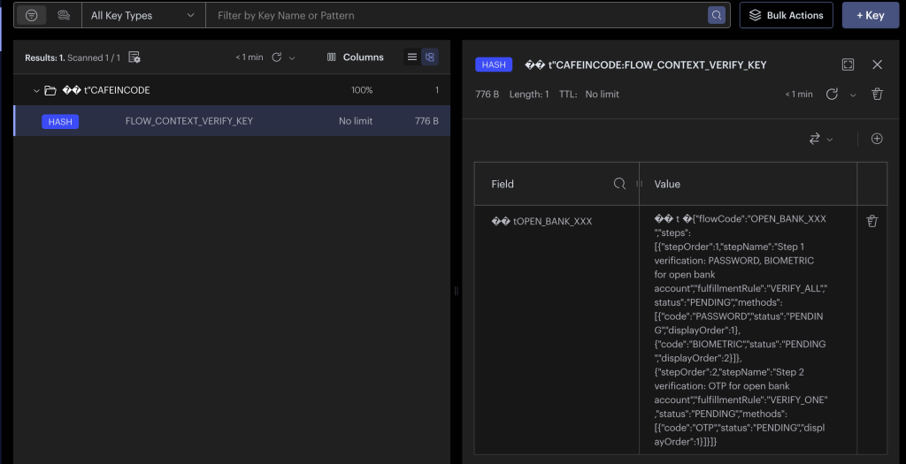
Task: Add a new field with plus icon
Action: coord(877,139)
